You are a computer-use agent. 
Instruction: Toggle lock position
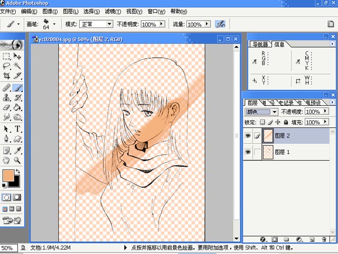point(278,122)
